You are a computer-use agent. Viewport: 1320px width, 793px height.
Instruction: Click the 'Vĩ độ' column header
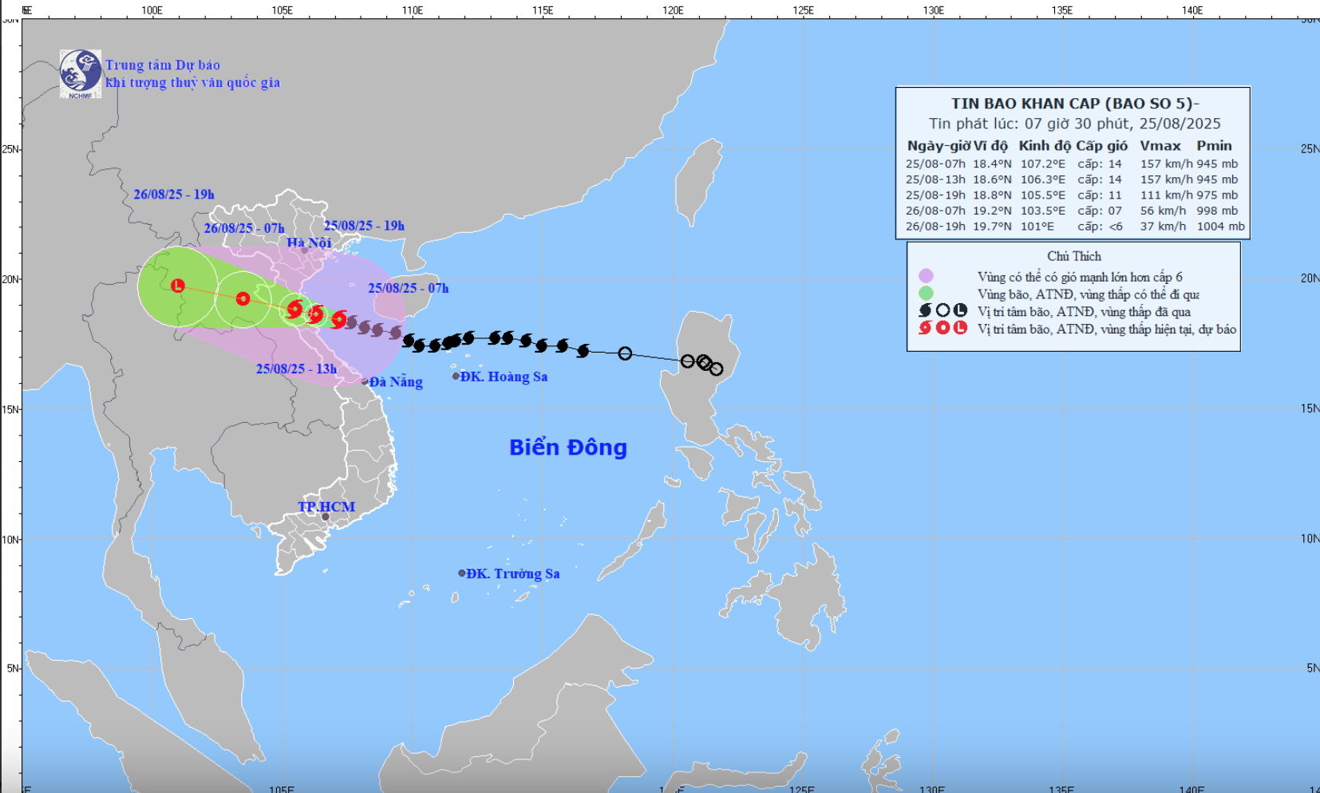(990, 146)
